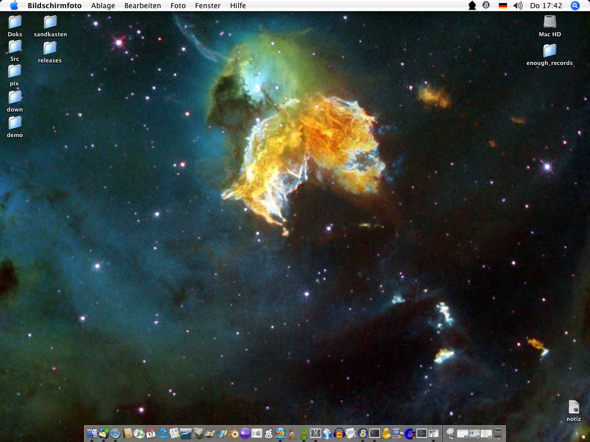Open the Bearbeiten menu

pos(142,6)
